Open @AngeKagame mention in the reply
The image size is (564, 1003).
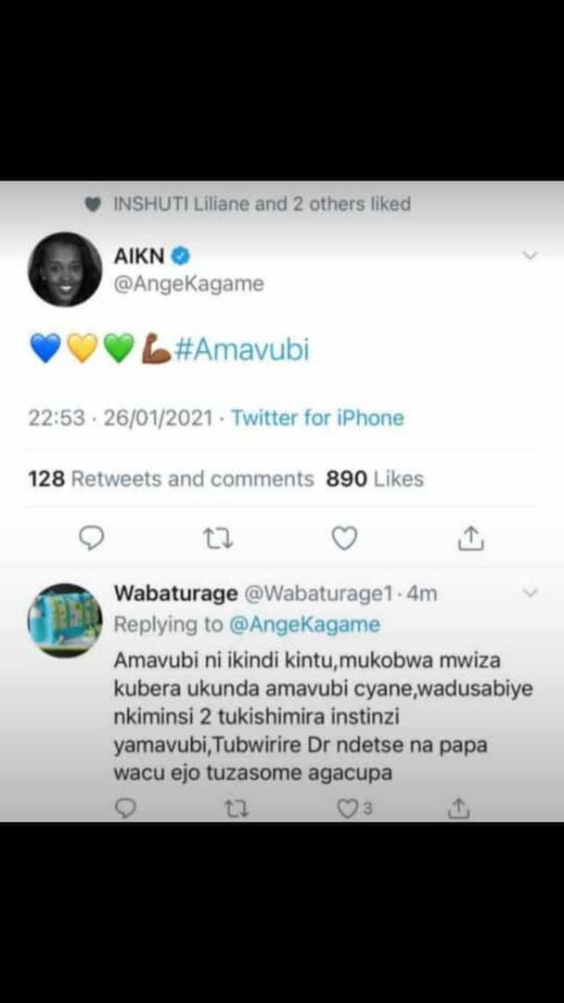pos(303,624)
